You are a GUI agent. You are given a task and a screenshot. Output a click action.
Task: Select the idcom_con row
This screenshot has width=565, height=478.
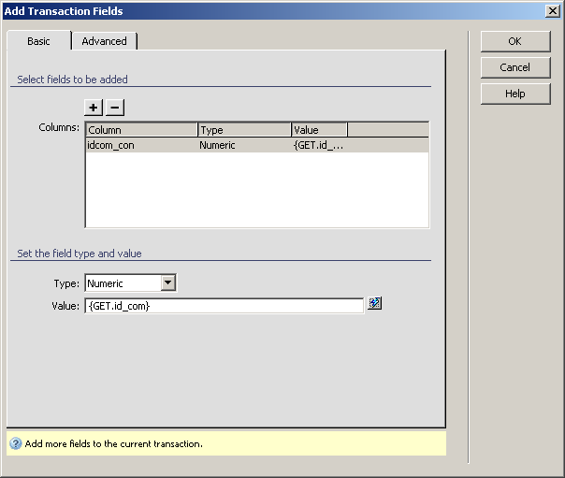click(x=140, y=145)
